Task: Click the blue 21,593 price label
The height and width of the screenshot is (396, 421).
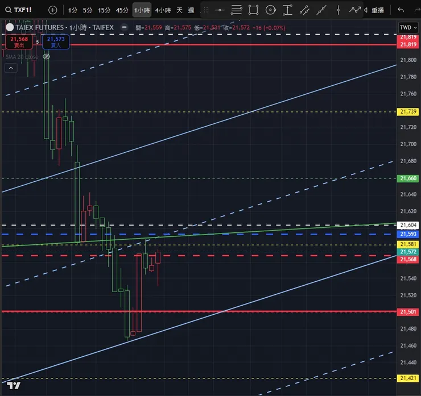Action: pos(407,234)
